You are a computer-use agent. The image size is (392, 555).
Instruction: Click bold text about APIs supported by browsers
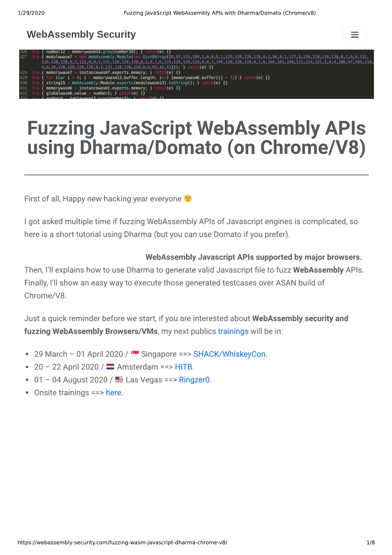click(253, 257)
